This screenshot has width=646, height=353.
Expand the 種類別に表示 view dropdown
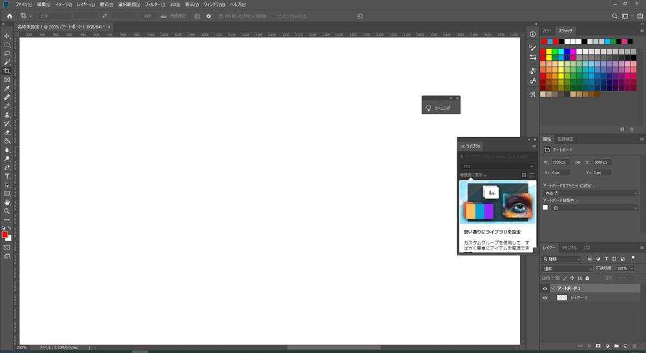(473, 175)
